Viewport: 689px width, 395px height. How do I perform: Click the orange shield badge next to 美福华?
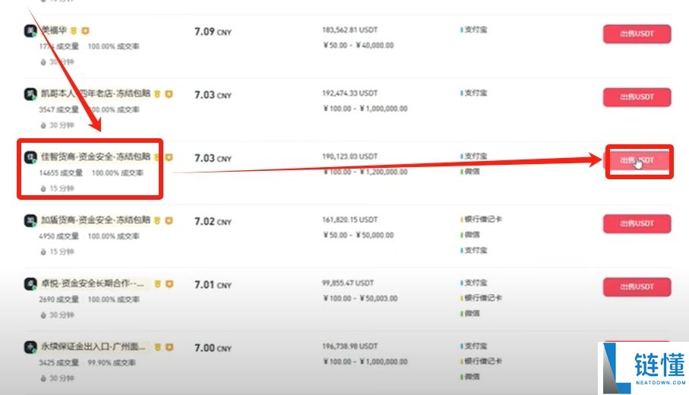(x=86, y=31)
